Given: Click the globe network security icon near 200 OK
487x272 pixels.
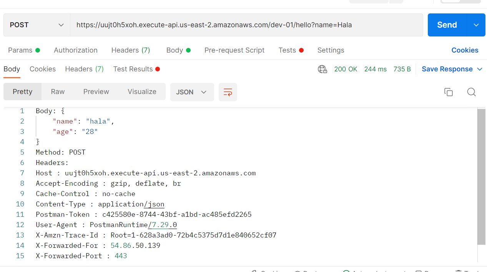Looking at the screenshot, I should (x=322, y=69).
